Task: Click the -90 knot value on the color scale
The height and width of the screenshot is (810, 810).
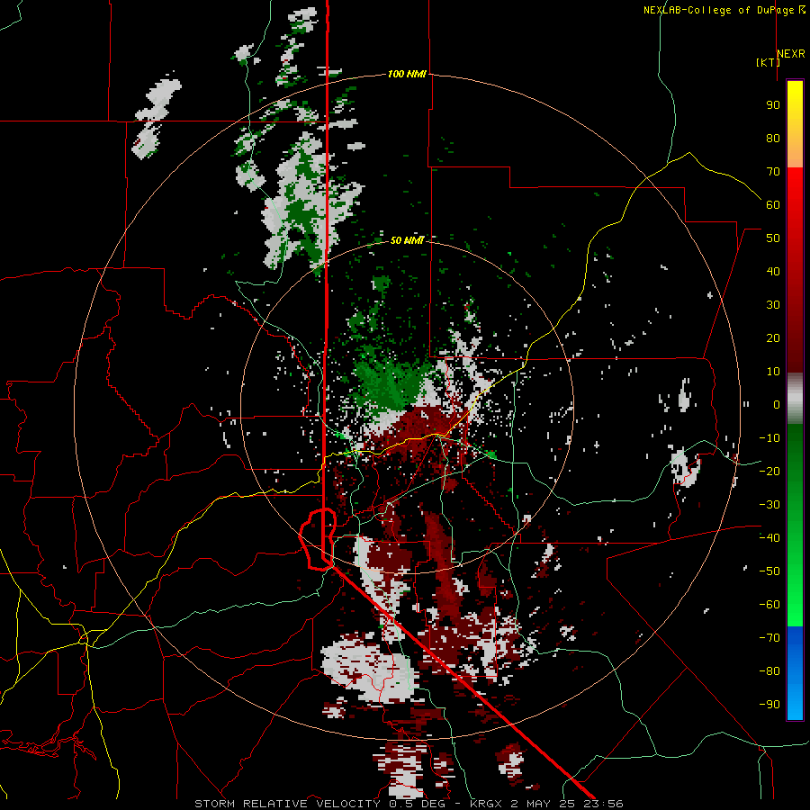Action: pyautogui.click(x=769, y=705)
